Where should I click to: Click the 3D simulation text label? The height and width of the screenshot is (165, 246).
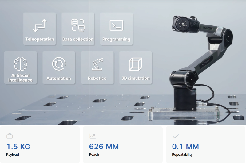pos(135,78)
